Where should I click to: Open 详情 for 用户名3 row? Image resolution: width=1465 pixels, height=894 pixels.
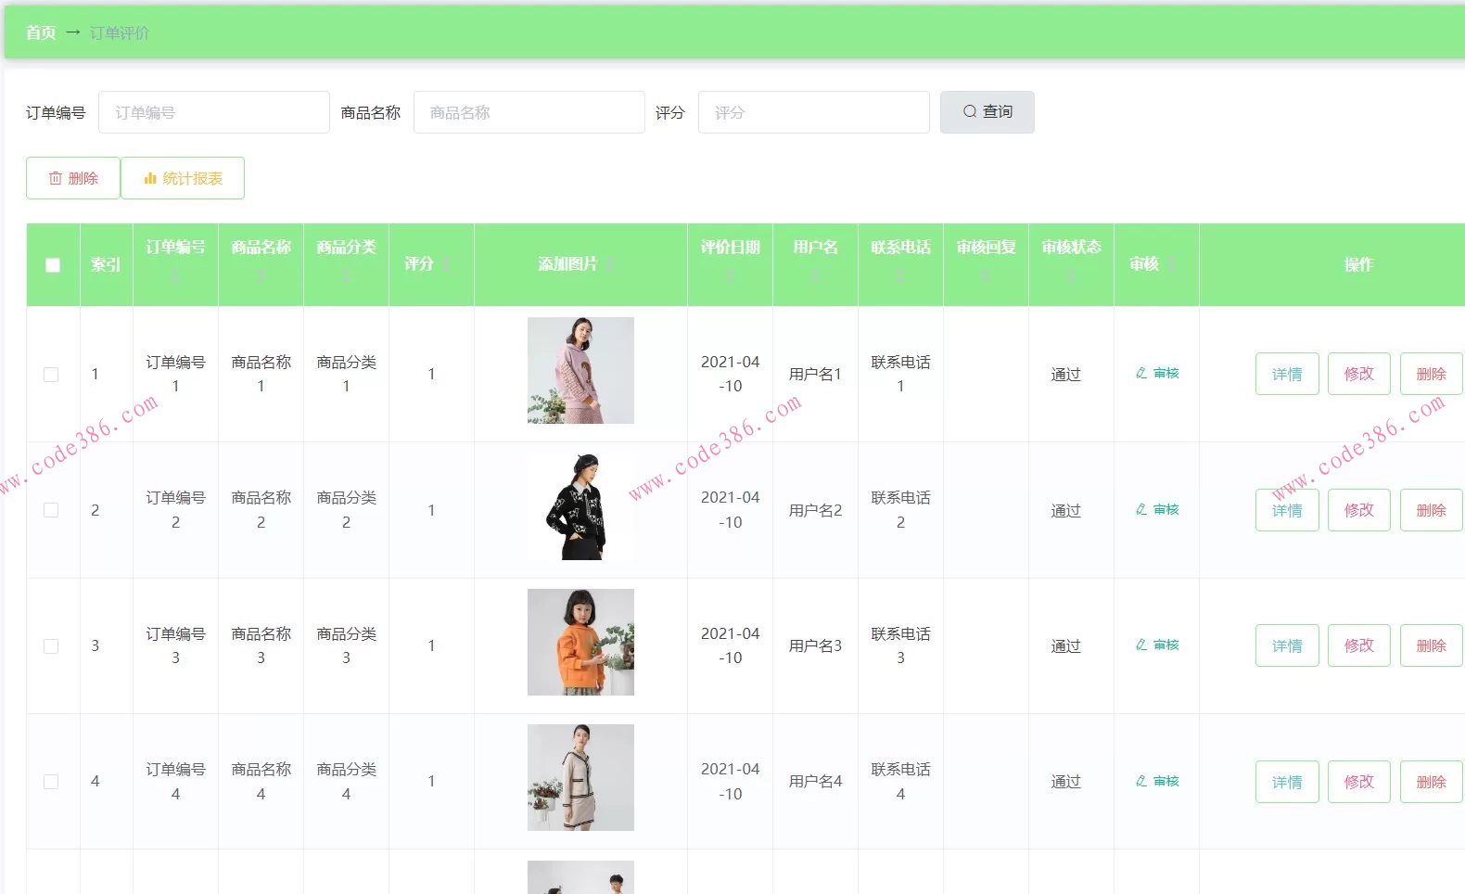click(1287, 645)
